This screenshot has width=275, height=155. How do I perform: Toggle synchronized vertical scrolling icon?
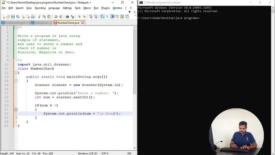point(91,17)
